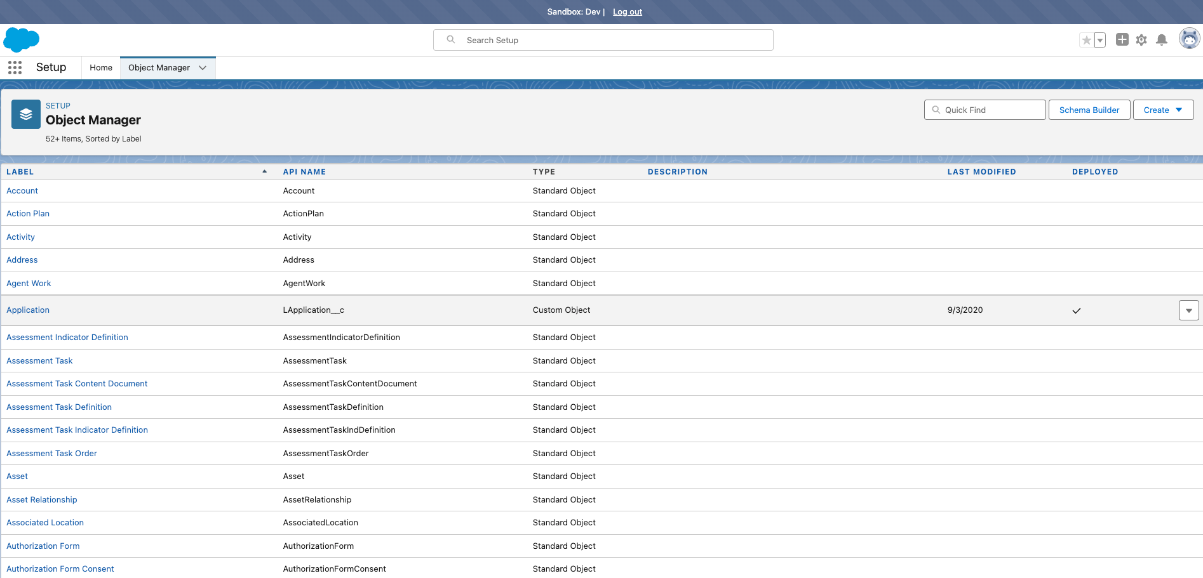Viewport: 1203px width, 578px height.
Task: Click the 52+ Items, Sorted by Label text
Action: pyautogui.click(x=93, y=139)
